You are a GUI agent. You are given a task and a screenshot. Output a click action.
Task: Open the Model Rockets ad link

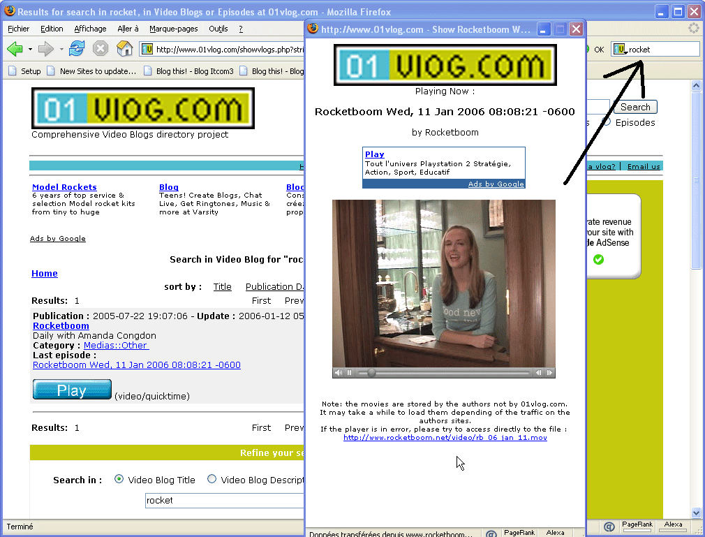click(64, 187)
